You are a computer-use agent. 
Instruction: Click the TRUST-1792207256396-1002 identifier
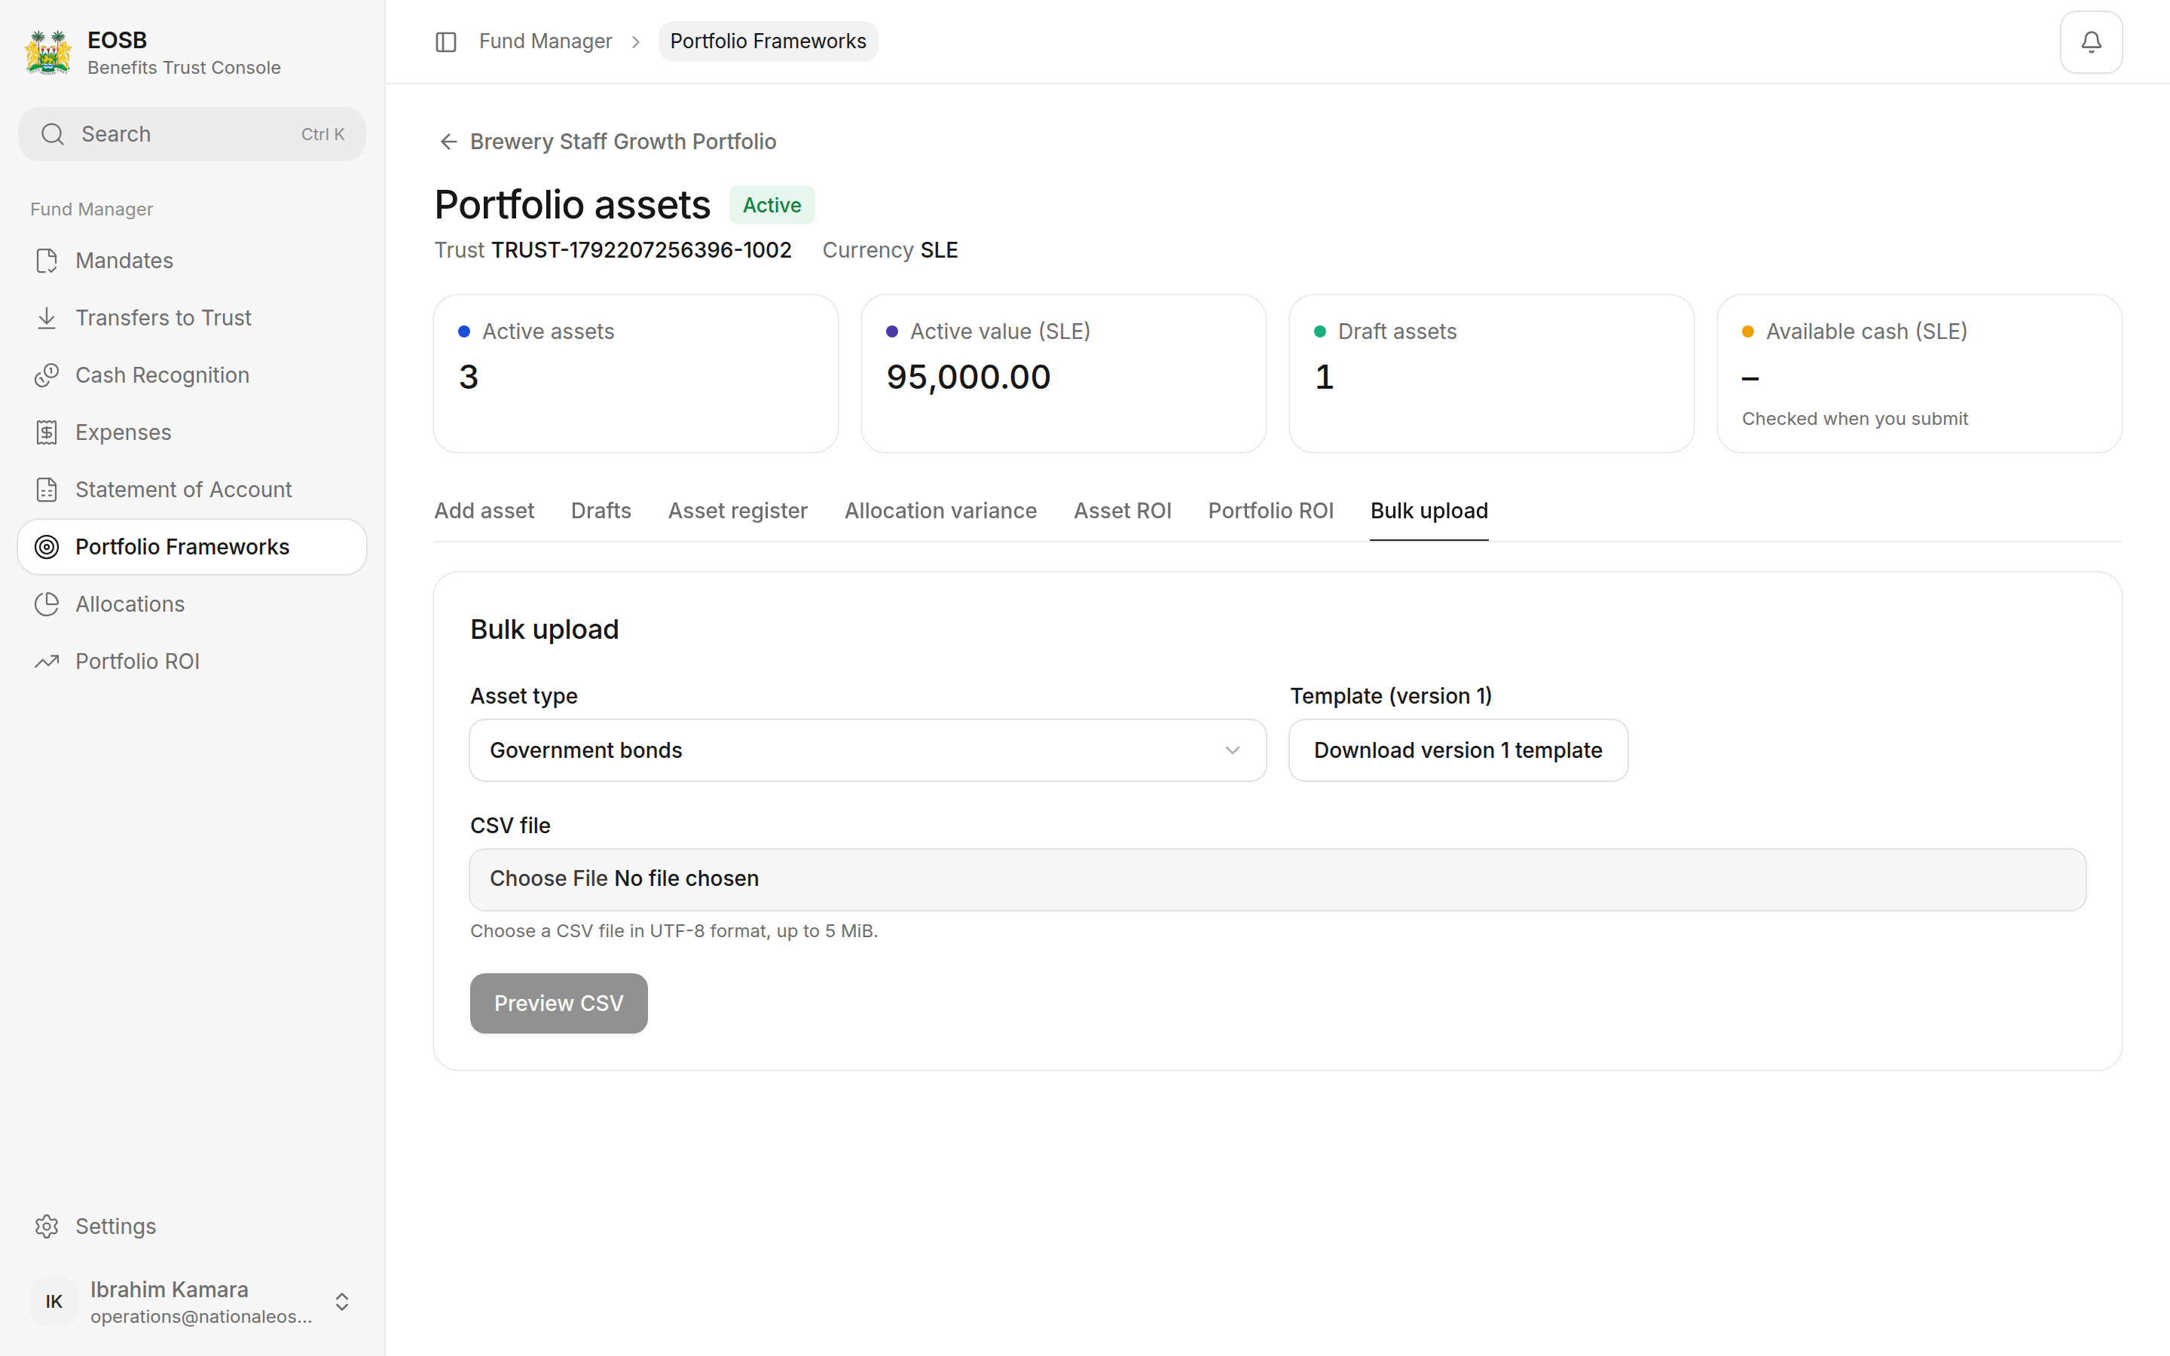tap(641, 250)
